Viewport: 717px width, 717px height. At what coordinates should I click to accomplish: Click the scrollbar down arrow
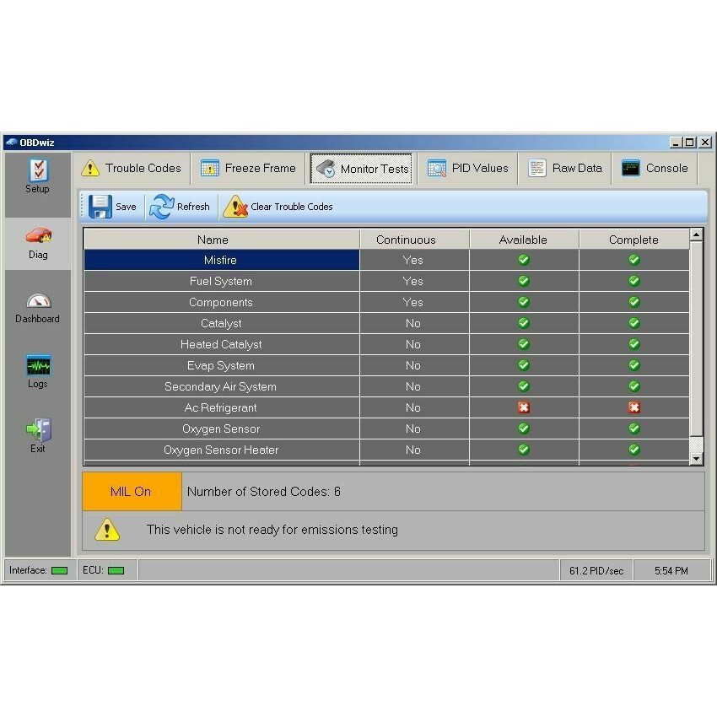(x=696, y=459)
